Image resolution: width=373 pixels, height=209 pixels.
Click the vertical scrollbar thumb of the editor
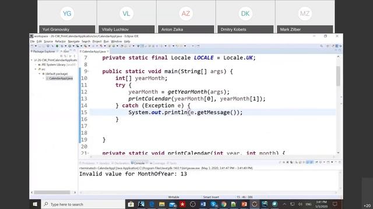(x=338, y=76)
